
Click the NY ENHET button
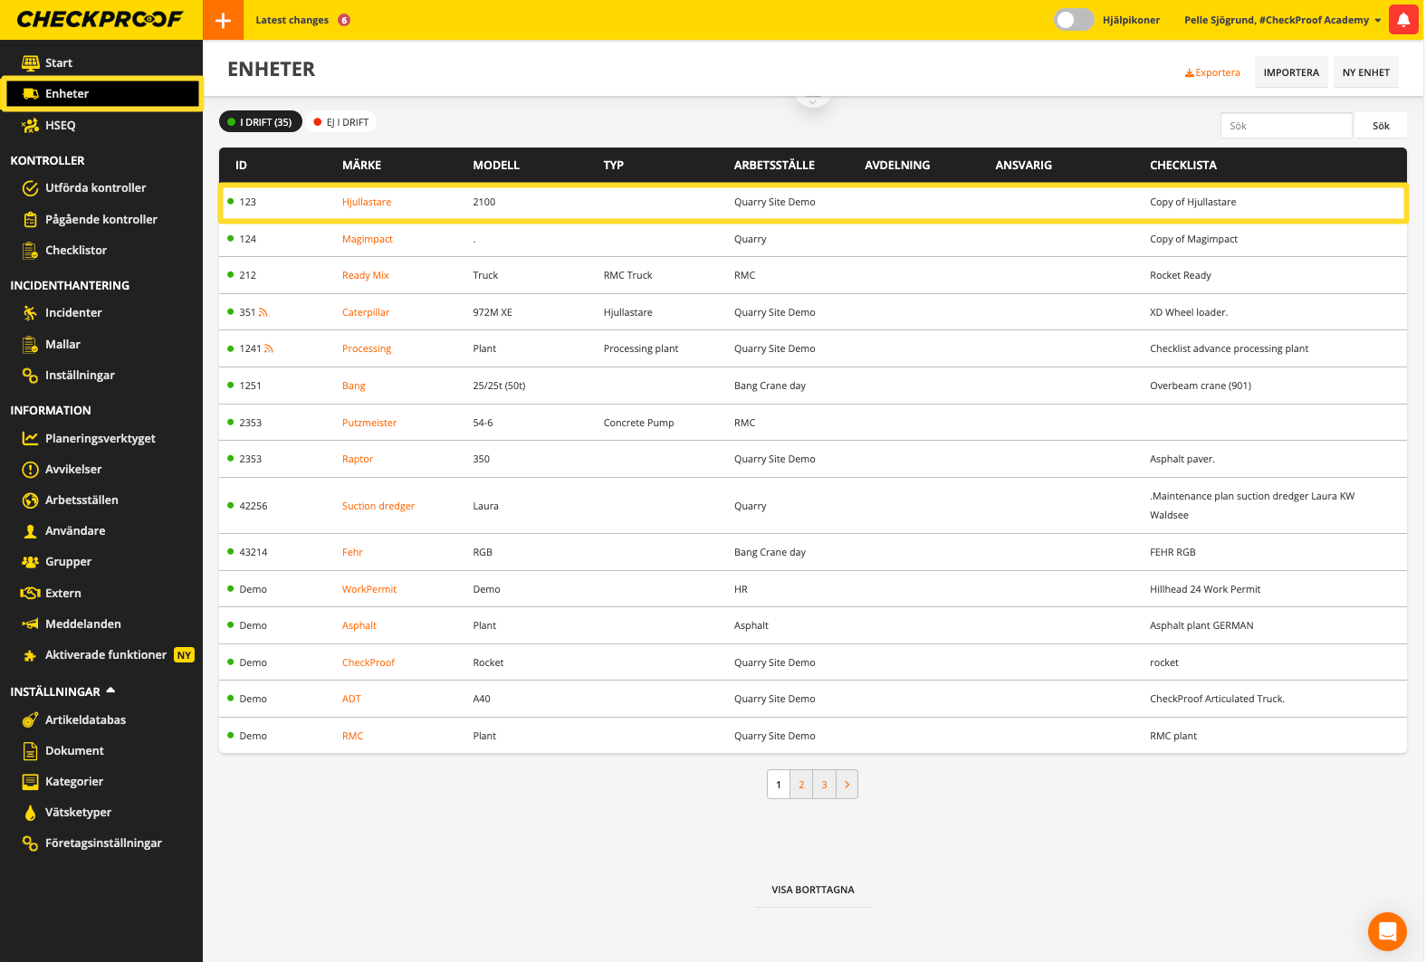pos(1365,72)
